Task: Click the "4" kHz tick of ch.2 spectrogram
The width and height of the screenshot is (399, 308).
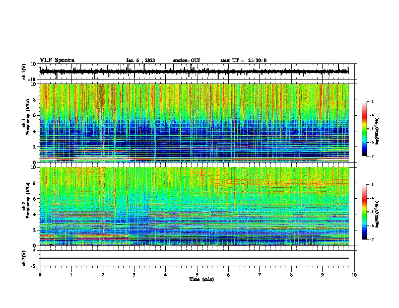Action: tap(35, 214)
